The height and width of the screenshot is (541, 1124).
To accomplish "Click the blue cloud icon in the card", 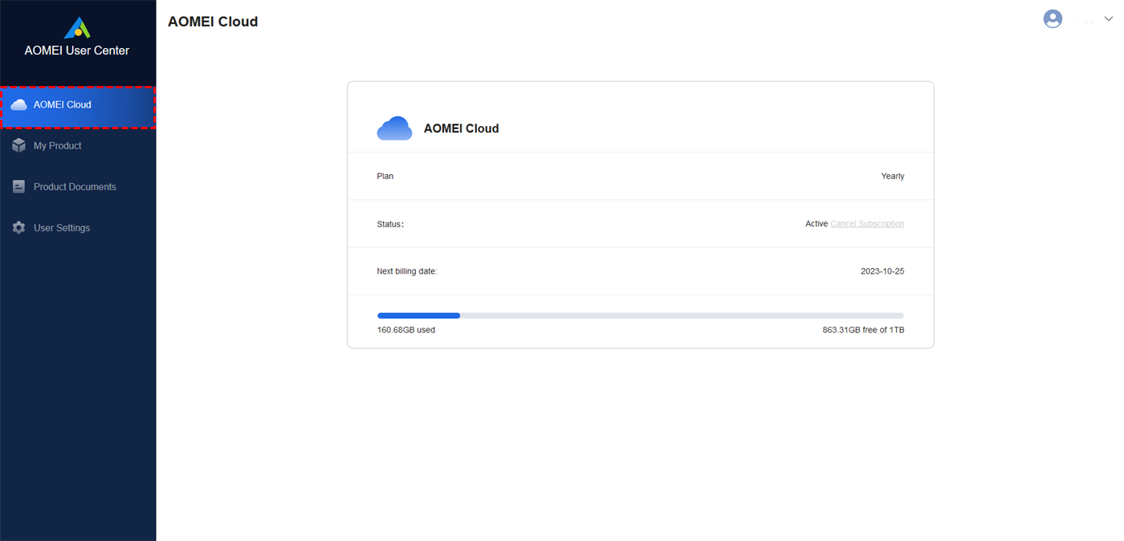I will click(x=394, y=128).
